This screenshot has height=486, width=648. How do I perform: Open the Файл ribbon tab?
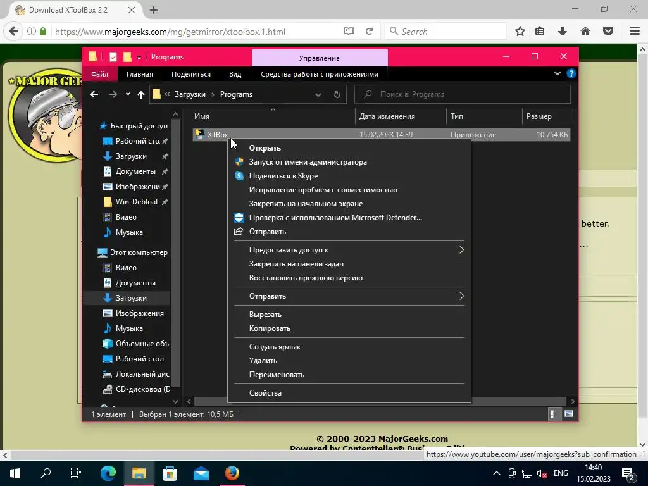coord(99,74)
